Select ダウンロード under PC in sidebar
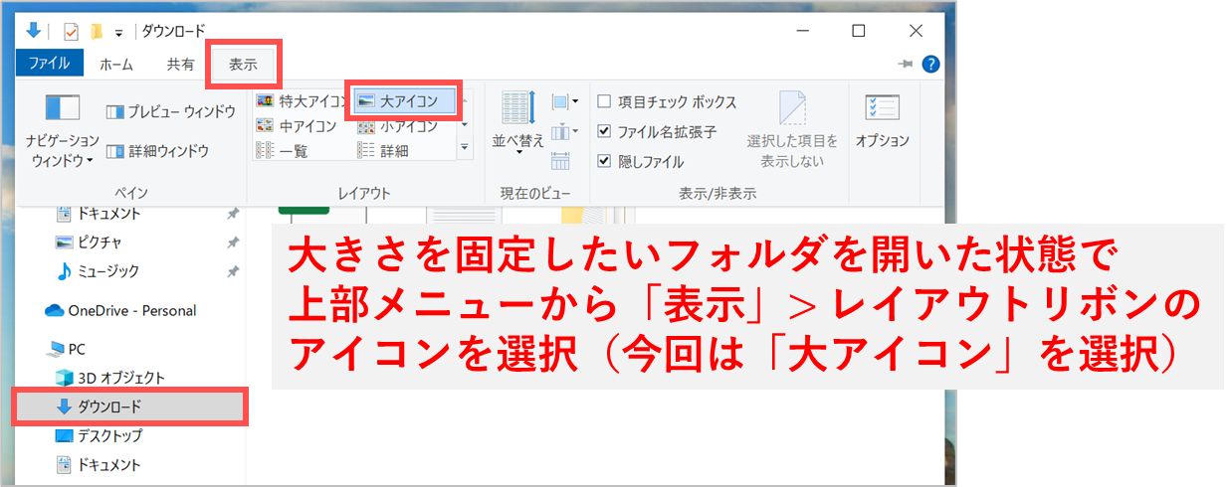 pos(130,406)
